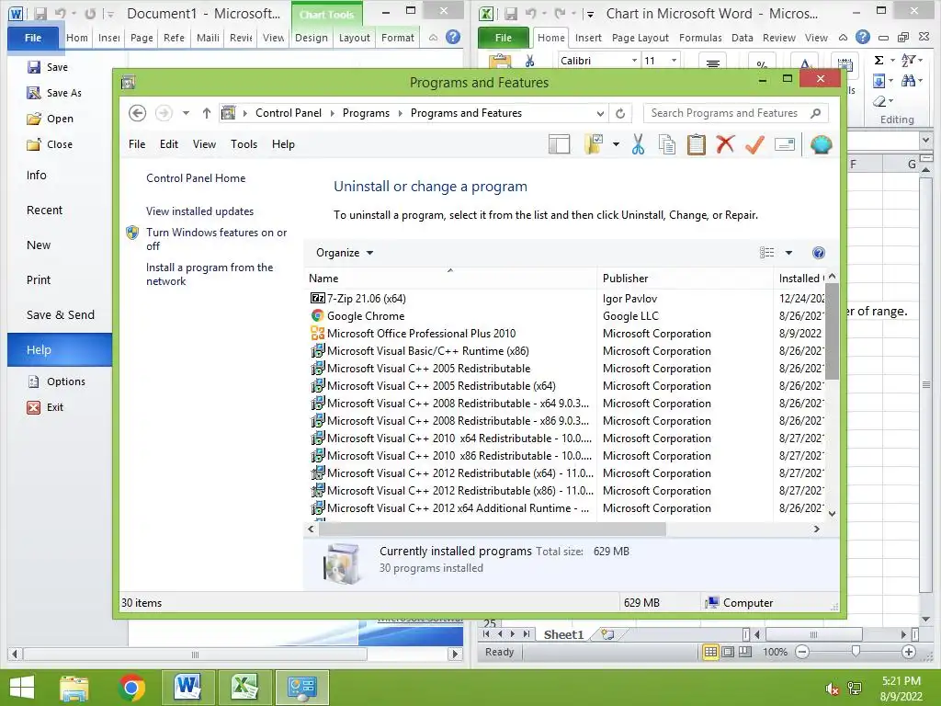The image size is (941, 706).
Task: Click the Word Help question mark icon
Action: pos(453,37)
